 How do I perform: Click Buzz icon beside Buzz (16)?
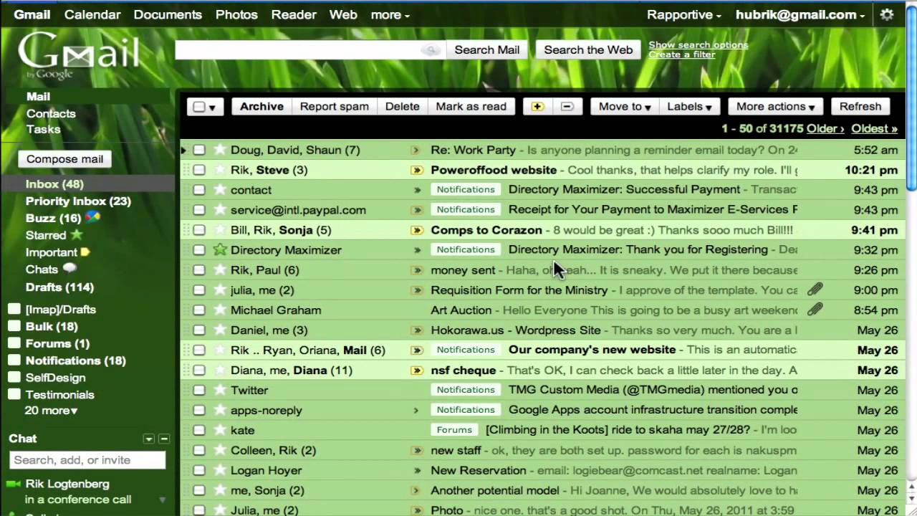coord(92,217)
